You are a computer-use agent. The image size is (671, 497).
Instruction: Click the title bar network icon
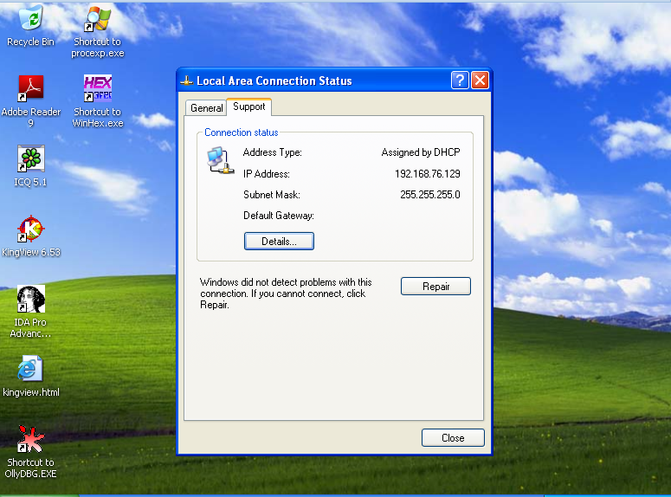[186, 81]
